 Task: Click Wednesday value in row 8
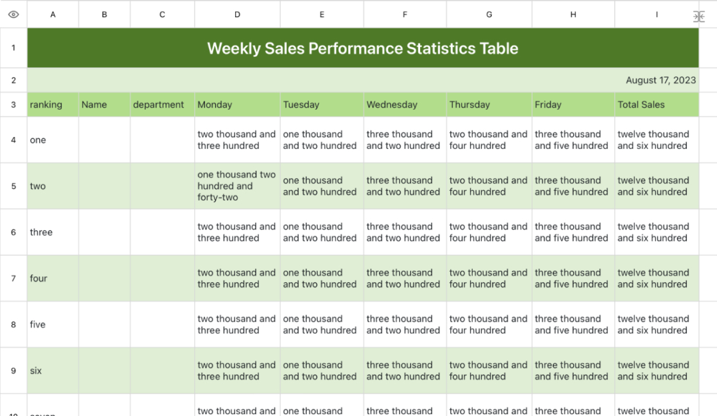point(405,325)
